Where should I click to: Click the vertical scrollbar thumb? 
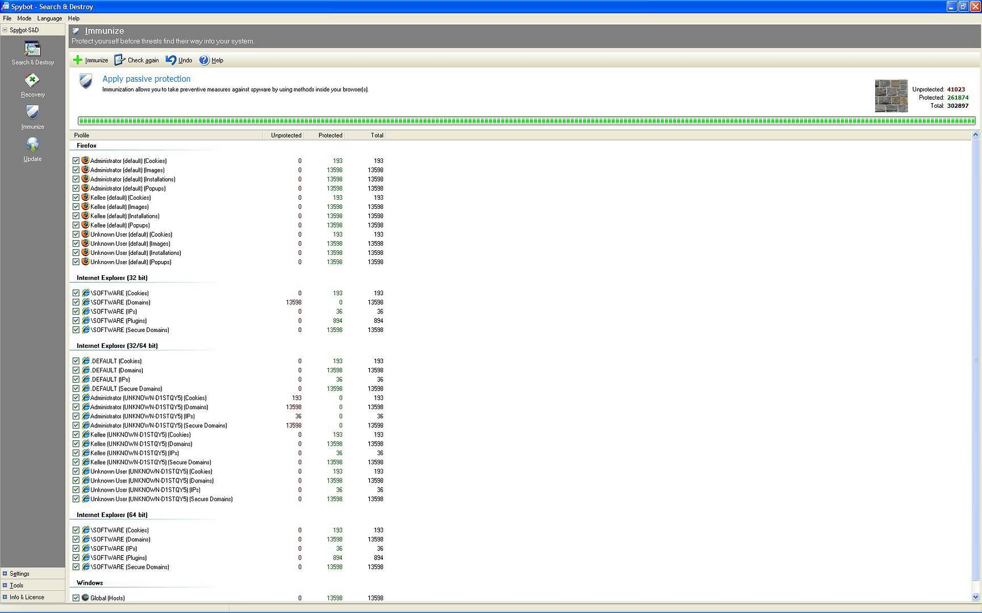point(976,360)
